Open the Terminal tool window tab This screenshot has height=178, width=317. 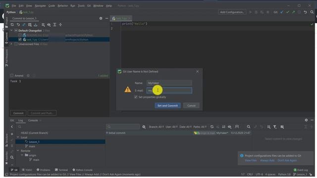(x=61, y=170)
